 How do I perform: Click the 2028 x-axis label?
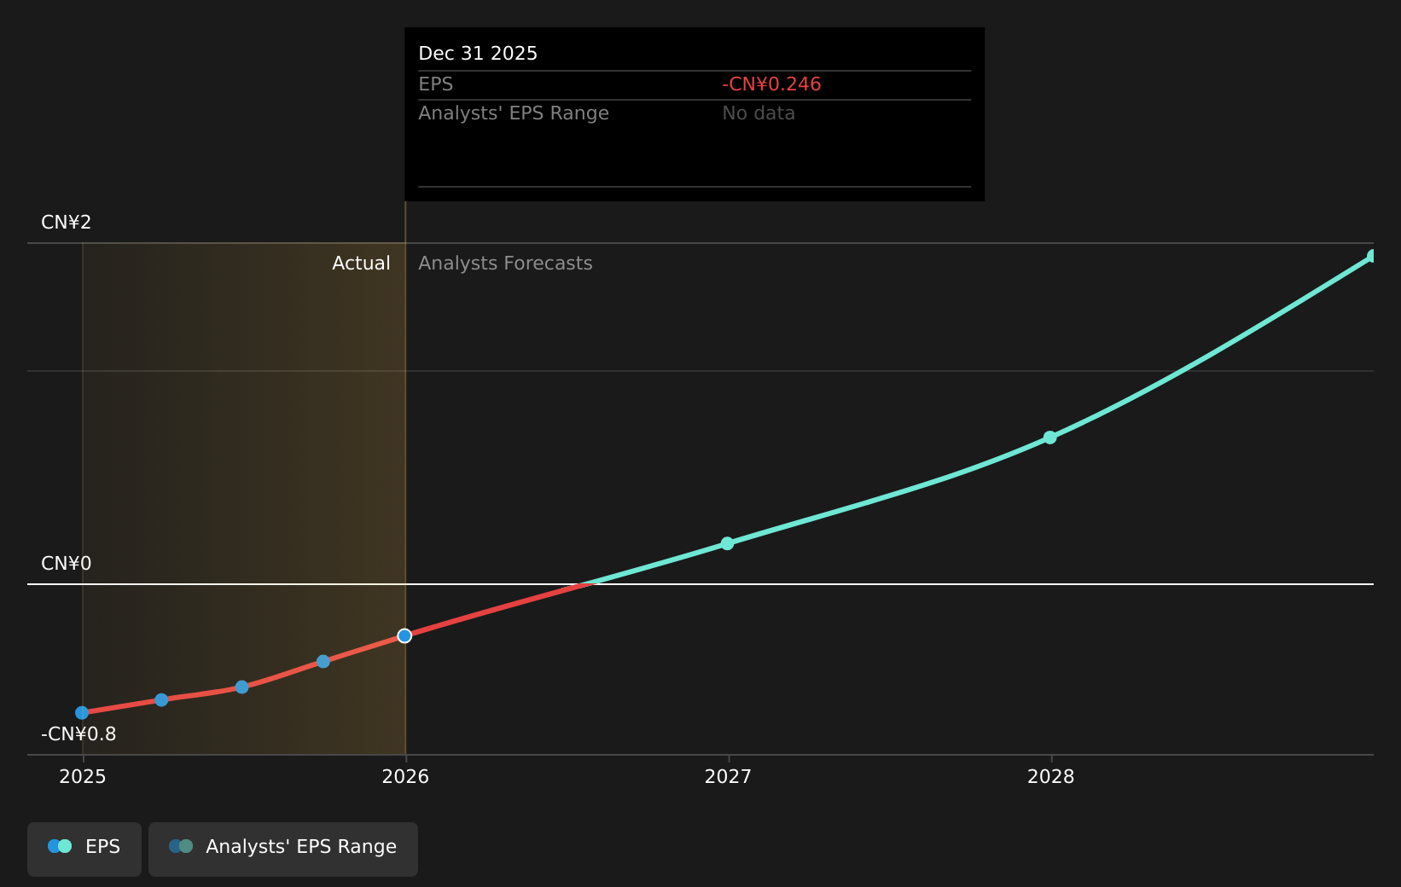(1051, 776)
